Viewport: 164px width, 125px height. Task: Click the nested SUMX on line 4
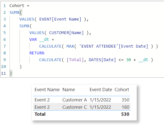tap(24, 26)
